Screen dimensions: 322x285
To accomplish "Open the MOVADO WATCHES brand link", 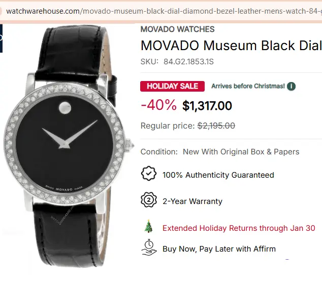I will 177,29.
